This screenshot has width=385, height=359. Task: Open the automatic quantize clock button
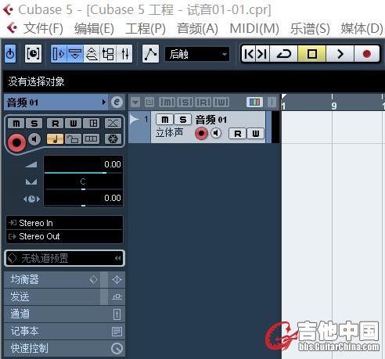(33, 54)
